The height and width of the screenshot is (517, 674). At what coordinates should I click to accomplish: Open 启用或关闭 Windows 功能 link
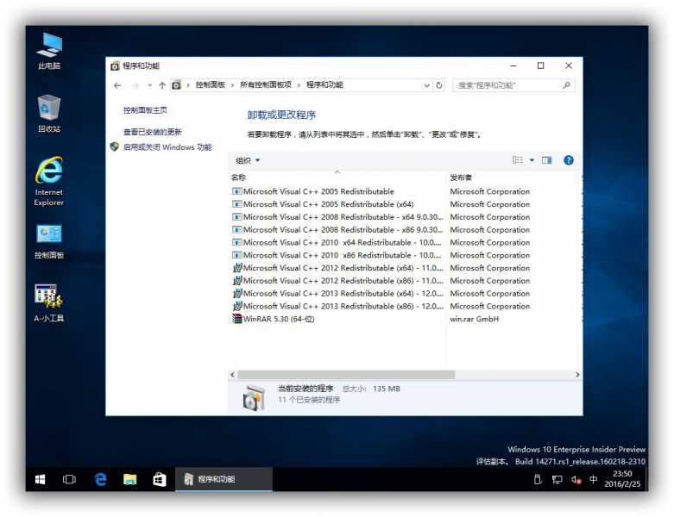point(167,147)
